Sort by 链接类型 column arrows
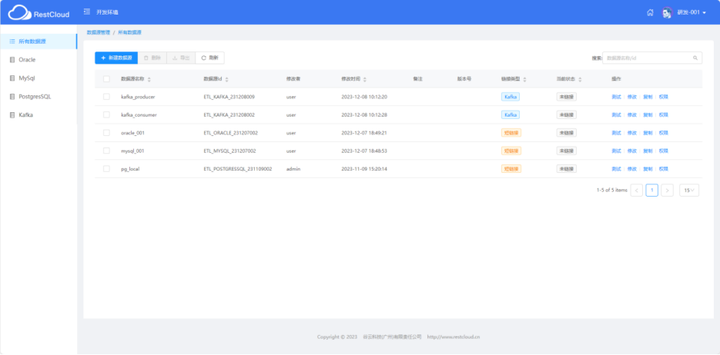 524,79
